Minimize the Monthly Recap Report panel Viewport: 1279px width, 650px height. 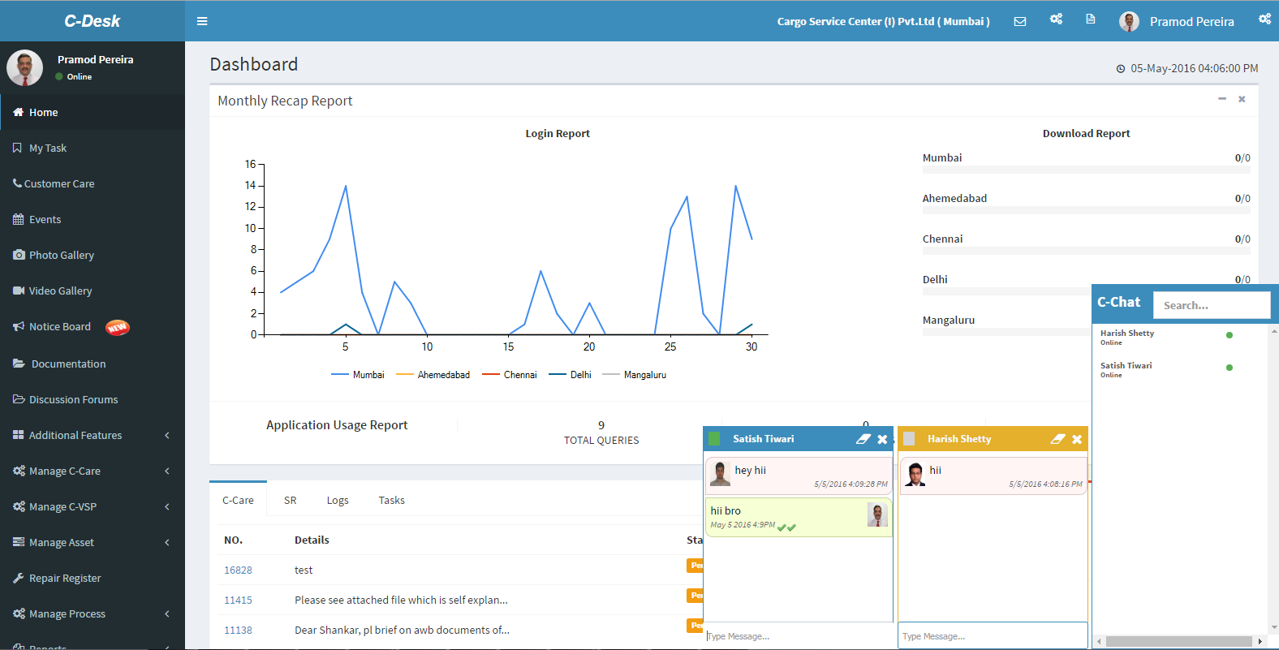pos(1222,99)
